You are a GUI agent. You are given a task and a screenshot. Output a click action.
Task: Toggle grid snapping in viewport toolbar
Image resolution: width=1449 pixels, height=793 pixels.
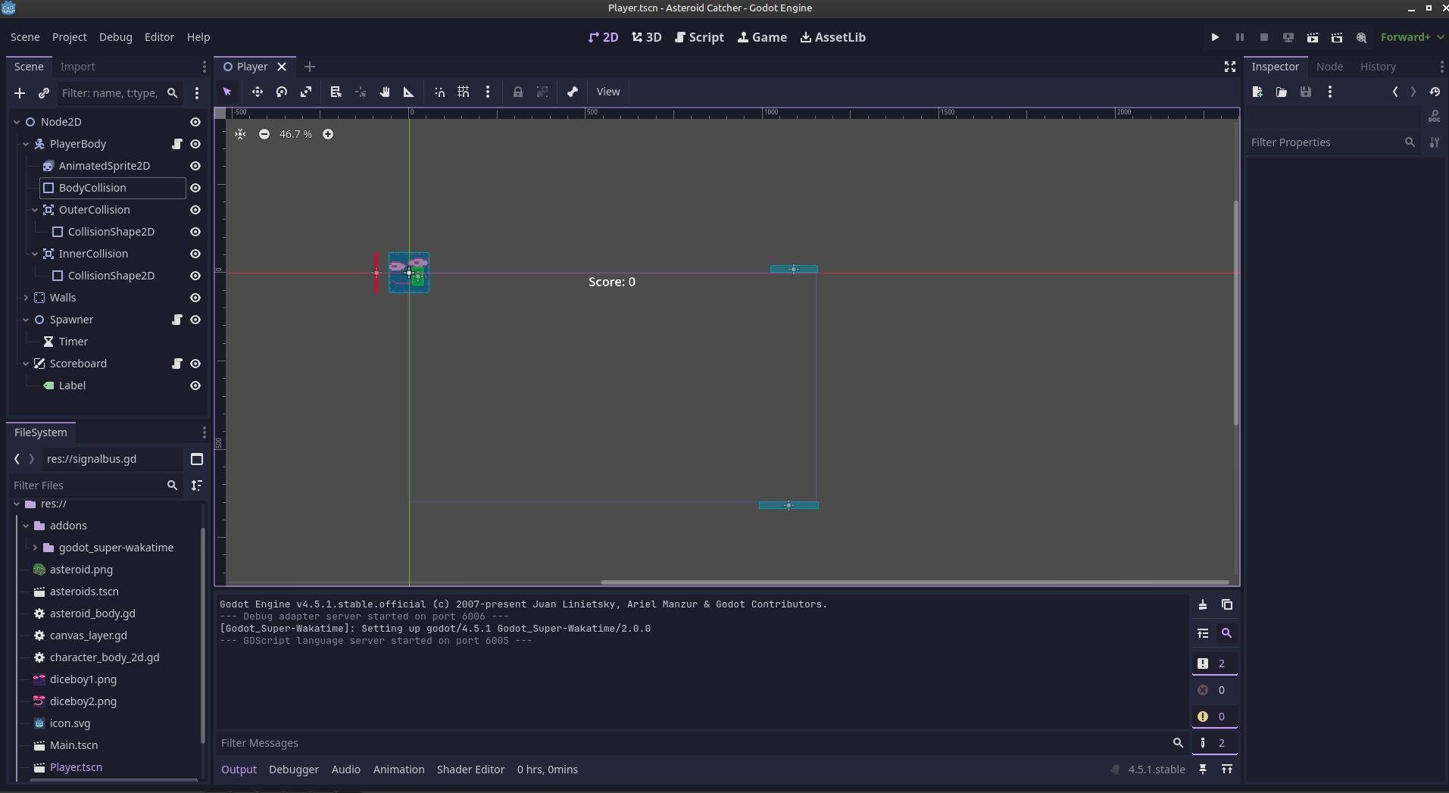coord(464,92)
